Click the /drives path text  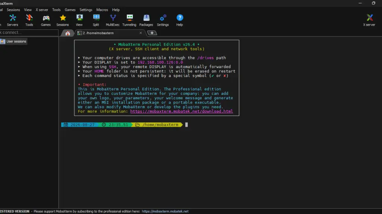click(206, 58)
